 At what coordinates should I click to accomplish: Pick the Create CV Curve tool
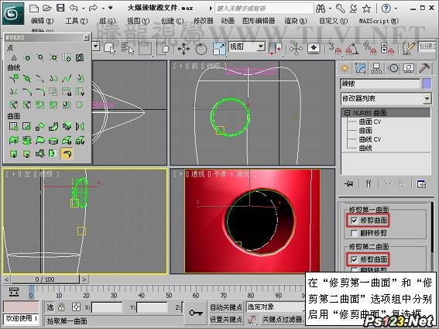click(x=14, y=78)
